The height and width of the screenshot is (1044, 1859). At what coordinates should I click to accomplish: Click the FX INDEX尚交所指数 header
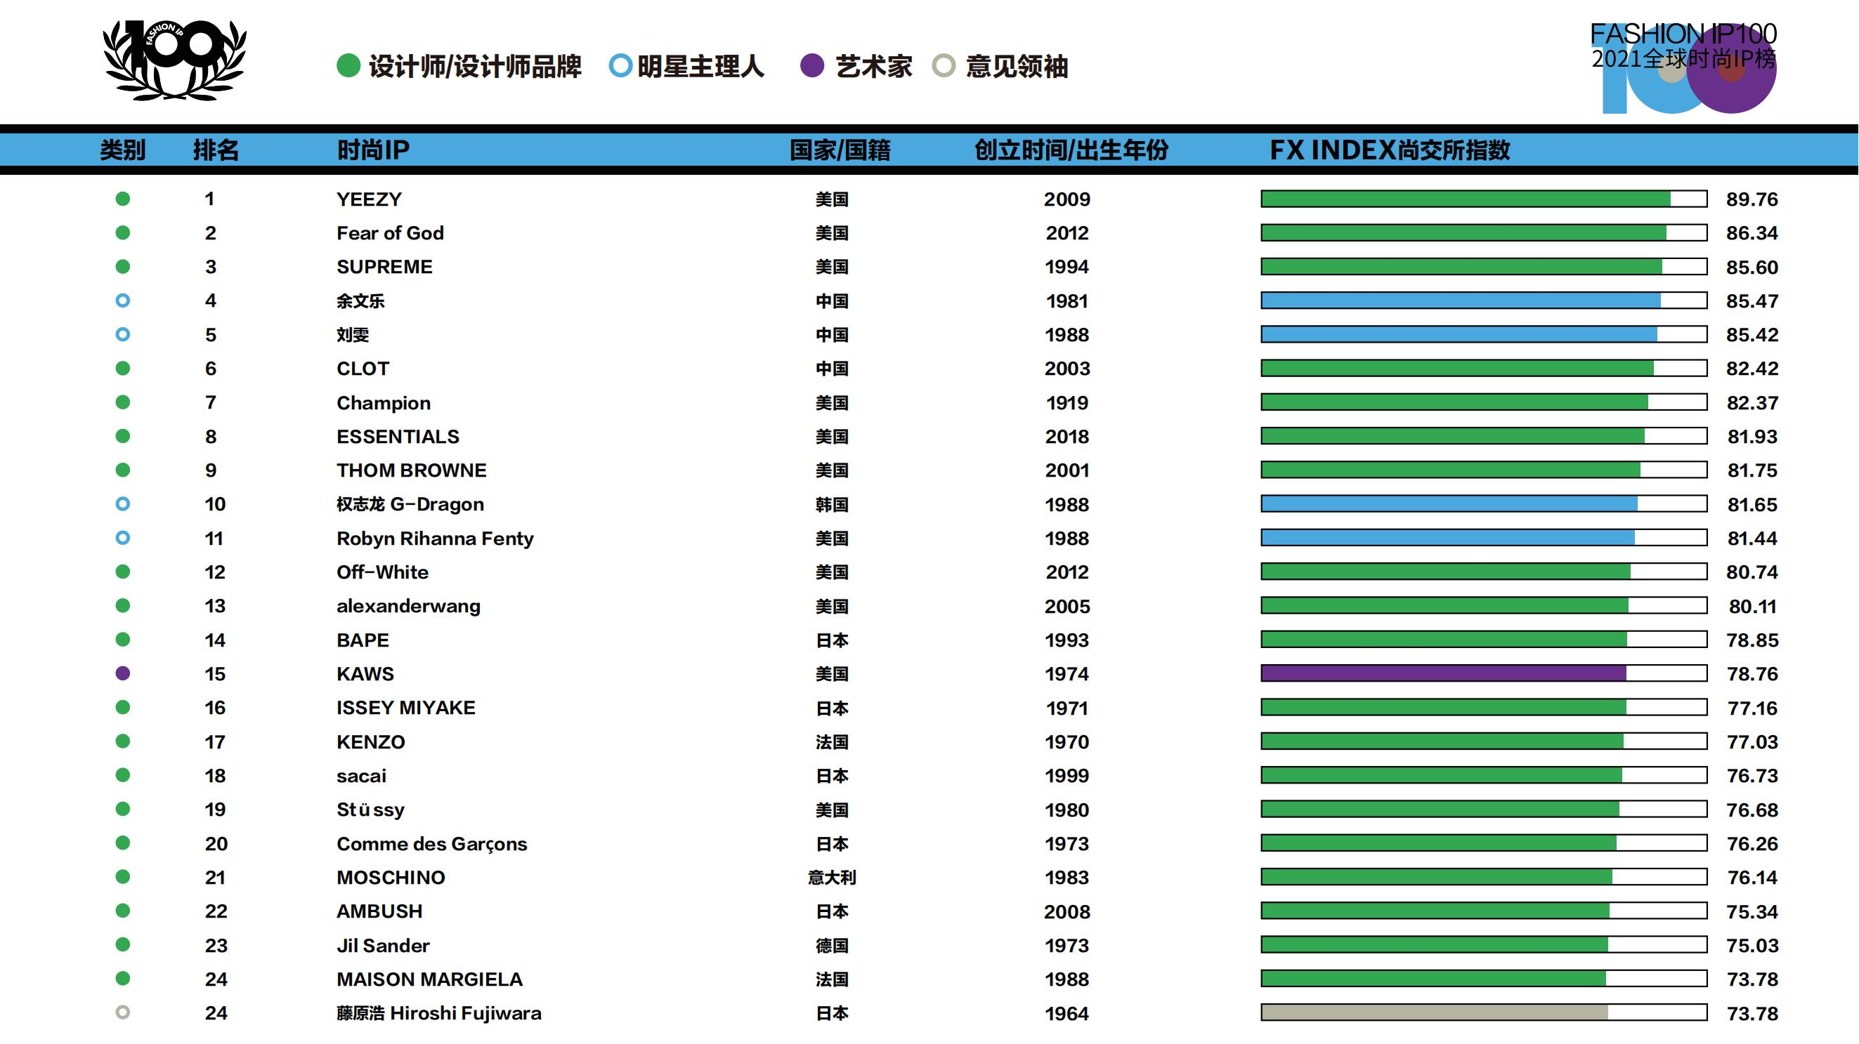(x=1389, y=150)
